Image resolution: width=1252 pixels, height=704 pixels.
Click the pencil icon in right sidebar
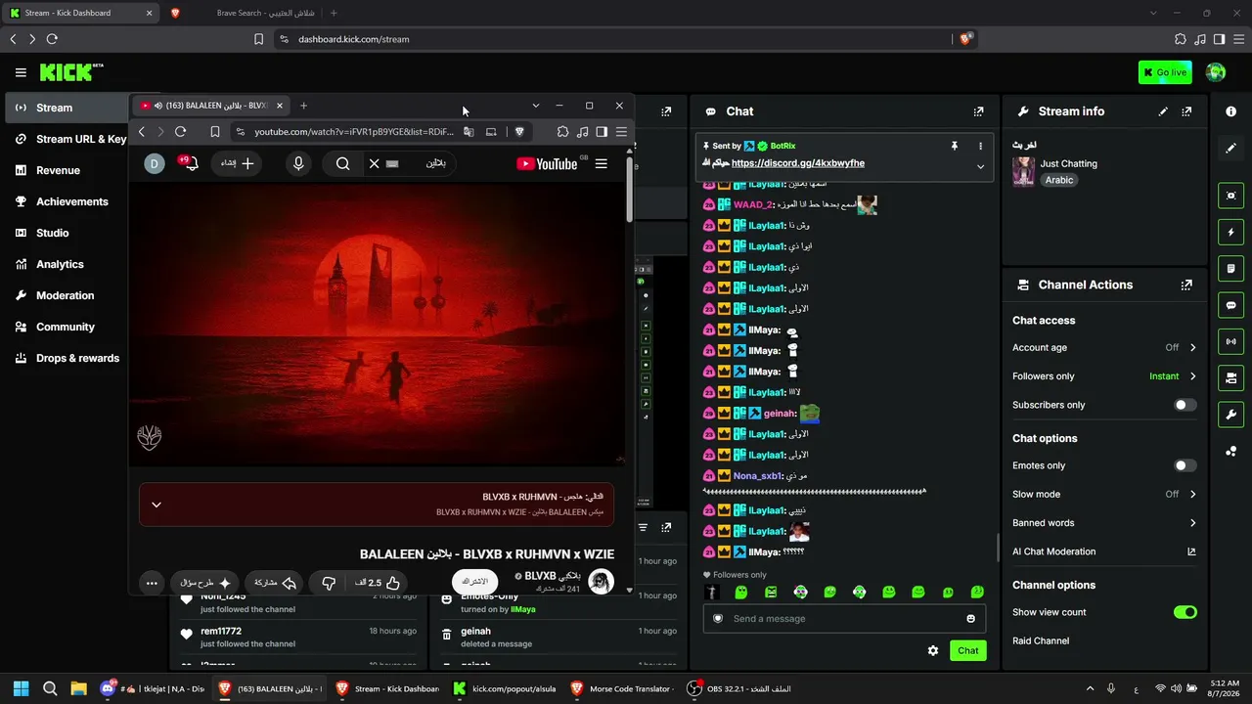point(1230,149)
